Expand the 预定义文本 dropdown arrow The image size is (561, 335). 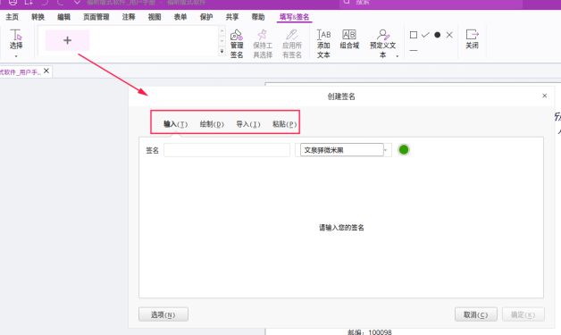click(398, 56)
